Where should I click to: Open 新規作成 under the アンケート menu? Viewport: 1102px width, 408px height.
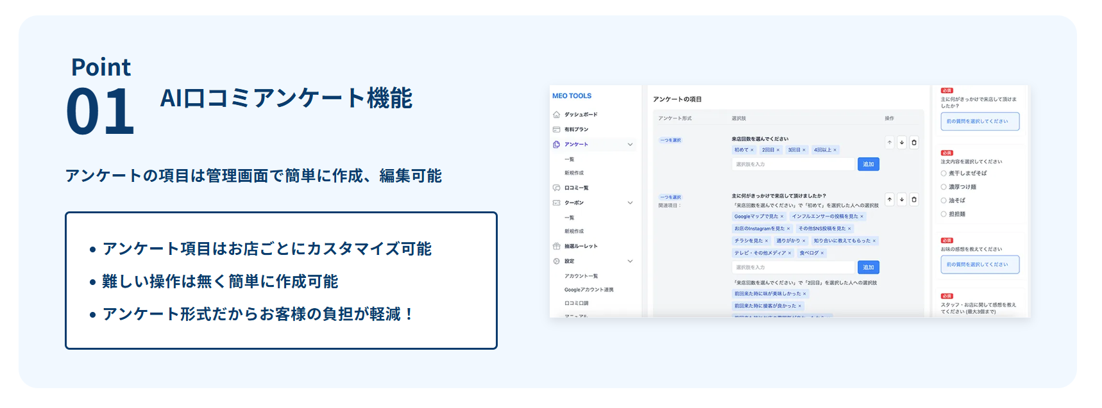[x=574, y=173]
